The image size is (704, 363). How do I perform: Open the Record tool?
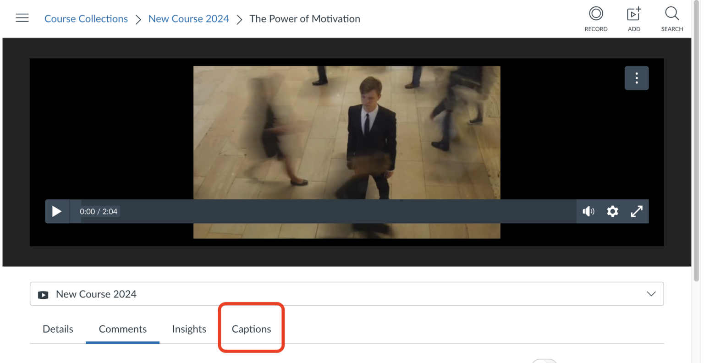coord(596,18)
